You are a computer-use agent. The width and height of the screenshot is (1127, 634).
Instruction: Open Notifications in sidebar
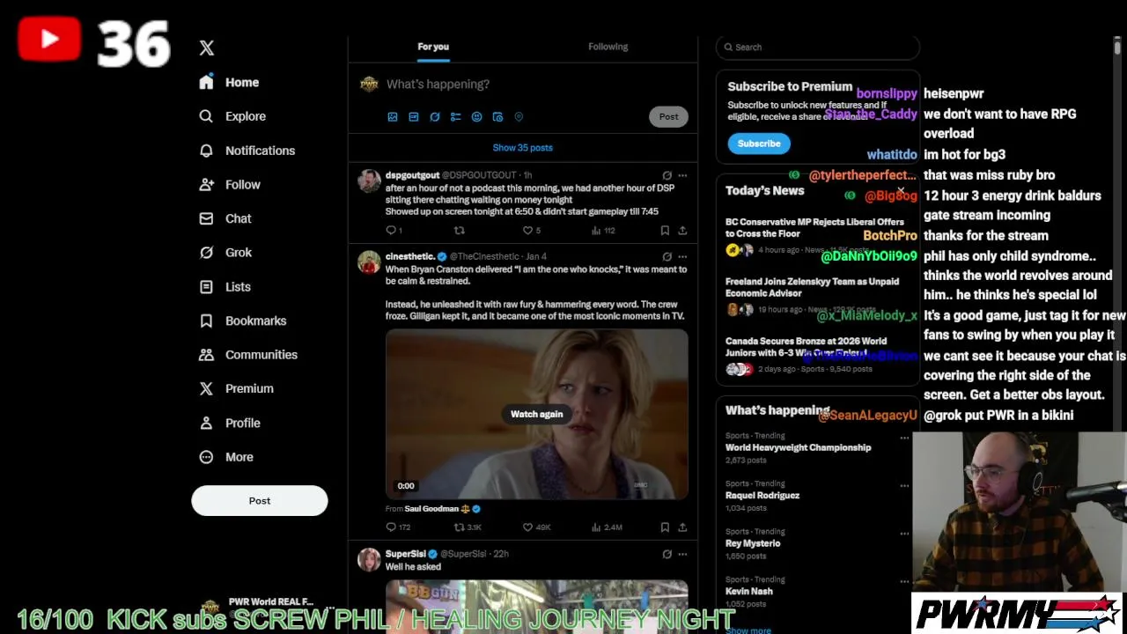[x=247, y=151]
